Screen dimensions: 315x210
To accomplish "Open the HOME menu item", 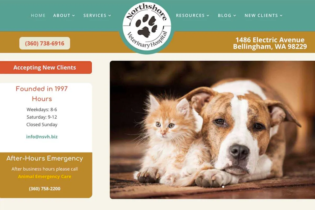I will tap(38, 15).
